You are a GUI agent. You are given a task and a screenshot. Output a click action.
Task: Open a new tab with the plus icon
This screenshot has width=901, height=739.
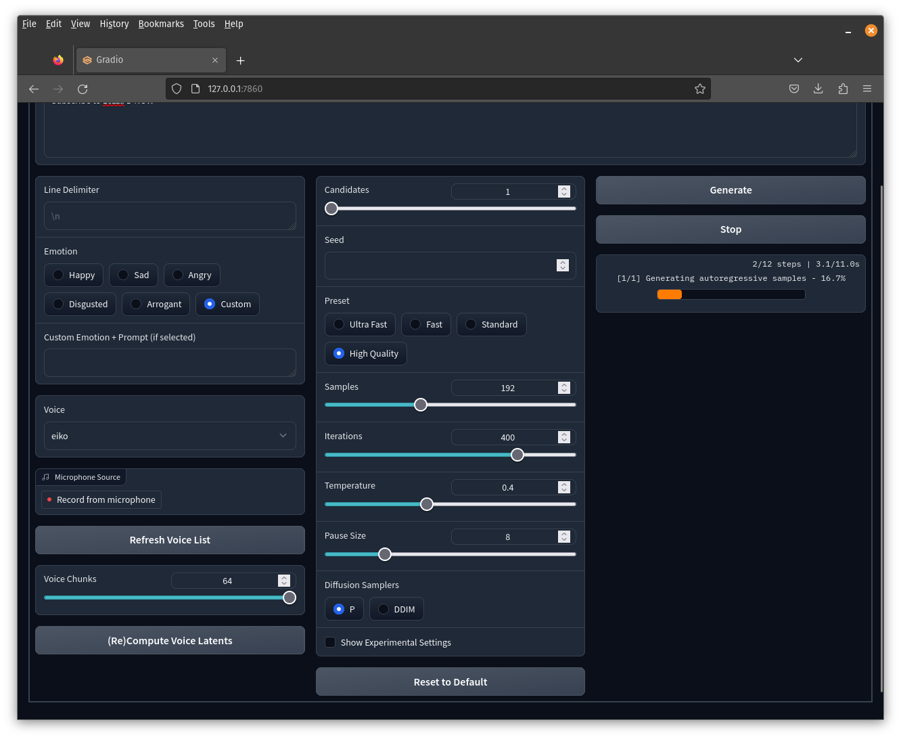tap(240, 60)
